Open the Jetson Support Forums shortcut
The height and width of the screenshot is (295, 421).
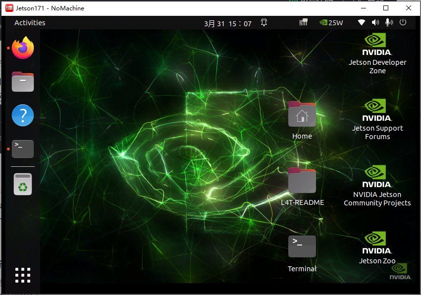[377, 119]
